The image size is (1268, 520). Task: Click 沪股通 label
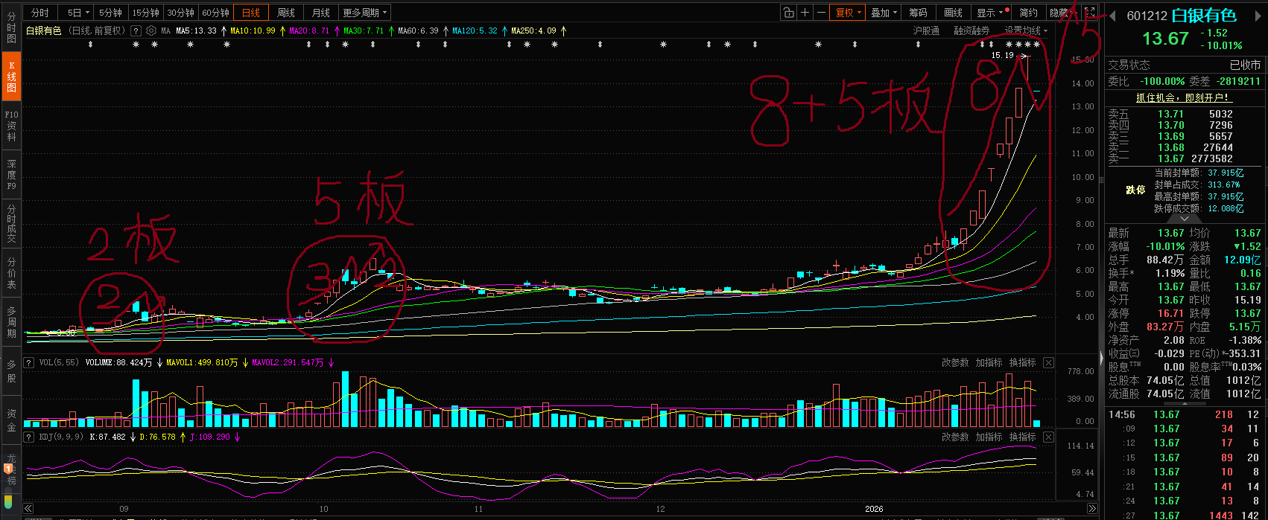[926, 31]
